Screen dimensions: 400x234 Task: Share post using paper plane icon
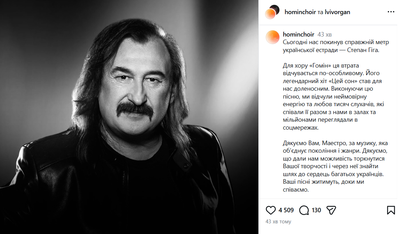(331, 210)
